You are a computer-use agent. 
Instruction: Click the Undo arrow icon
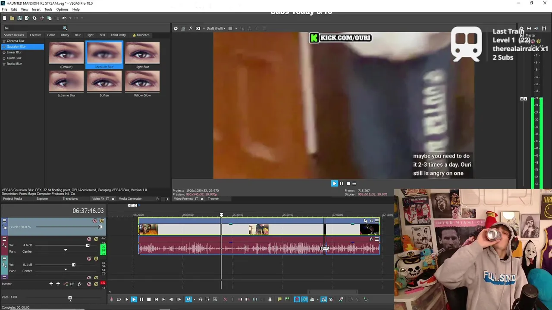click(x=64, y=18)
